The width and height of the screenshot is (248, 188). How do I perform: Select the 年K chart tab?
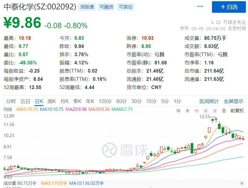[90, 101]
